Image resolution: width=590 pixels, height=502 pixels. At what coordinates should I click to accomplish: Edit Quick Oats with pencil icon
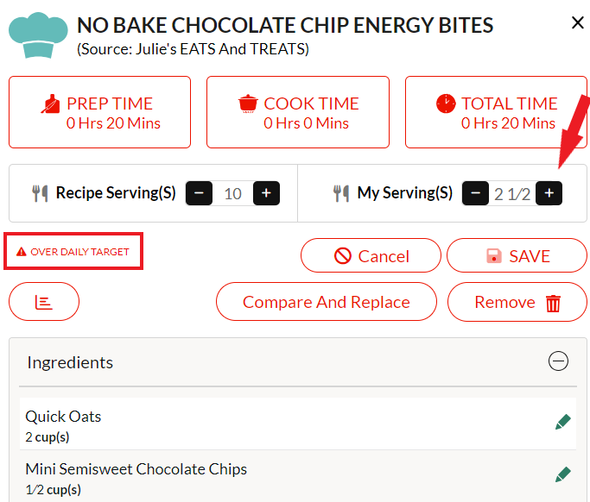point(563,422)
